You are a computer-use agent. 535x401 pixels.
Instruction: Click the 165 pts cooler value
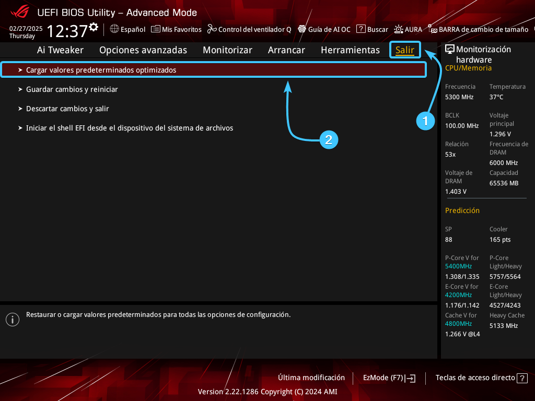[500, 240]
